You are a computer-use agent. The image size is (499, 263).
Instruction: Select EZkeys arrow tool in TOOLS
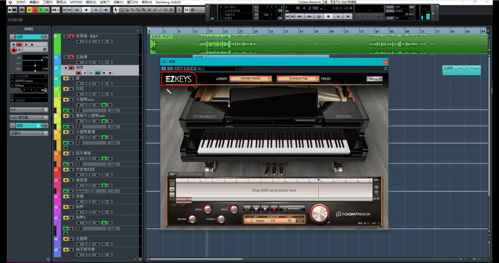click(x=172, y=184)
